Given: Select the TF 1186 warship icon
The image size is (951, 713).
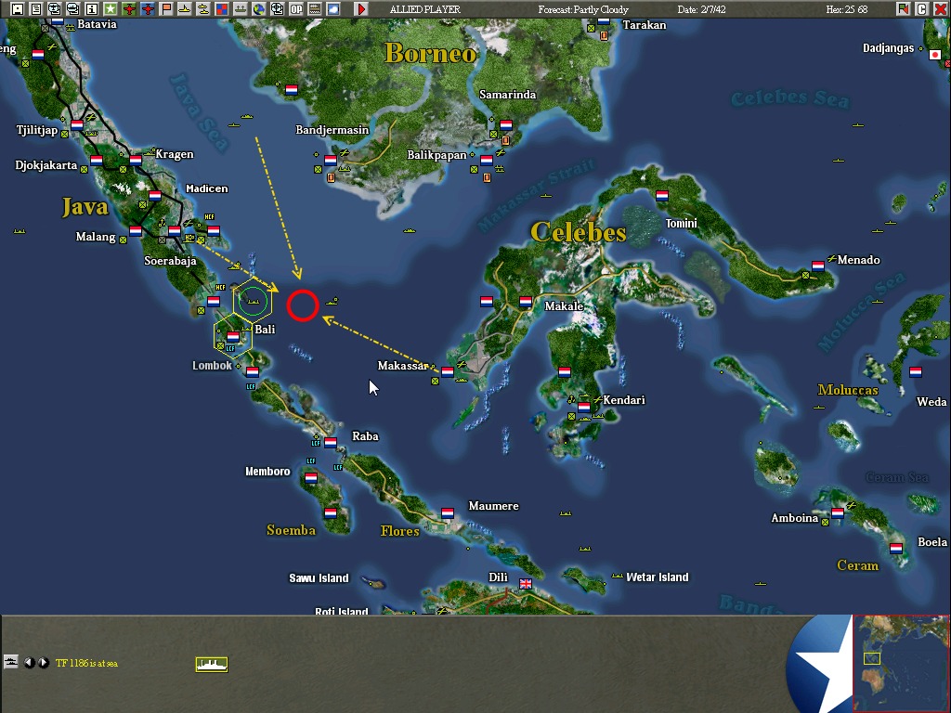Looking at the screenshot, I should [212, 665].
